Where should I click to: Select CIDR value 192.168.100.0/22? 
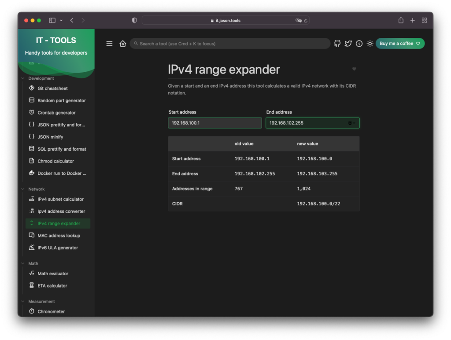pyautogui.click(x=318, y=203)
